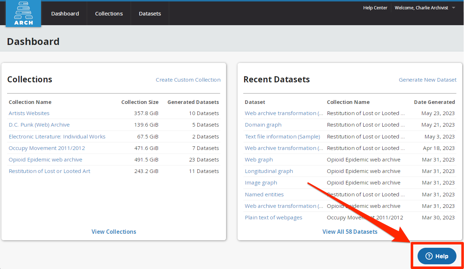Click Create Custom Collection link
Screen dimensions: 464x269
point(188,80)
